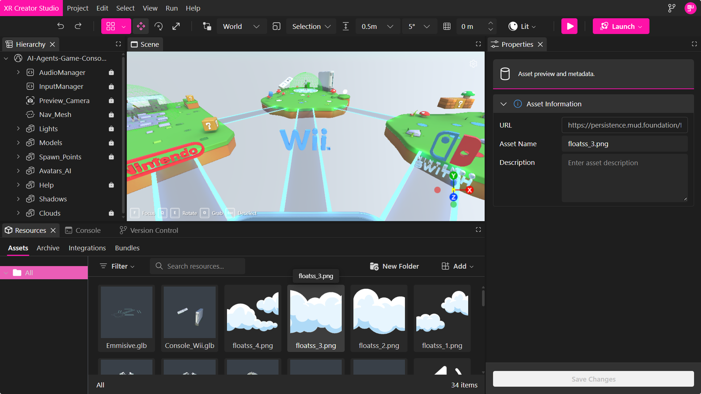Select the rotate tool in toolbar

[159, 26]
